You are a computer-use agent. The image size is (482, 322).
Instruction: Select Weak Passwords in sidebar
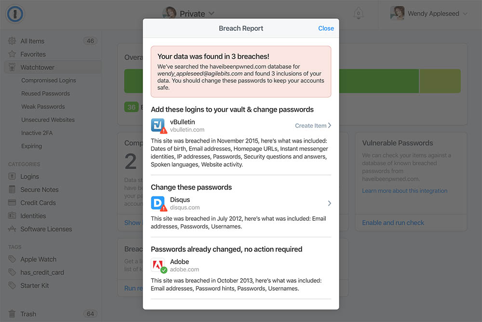43,107
